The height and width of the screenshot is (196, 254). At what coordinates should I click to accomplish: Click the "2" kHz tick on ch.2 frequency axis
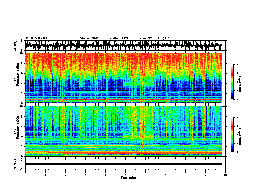(22, 146)
